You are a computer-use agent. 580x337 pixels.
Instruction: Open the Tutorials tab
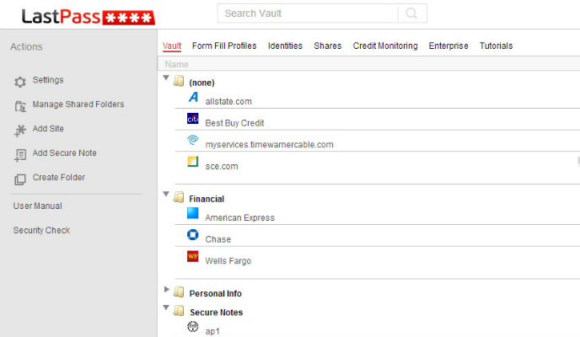(x=496, y=45)
